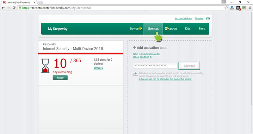253x134 pixels.
Task: Click the browser address bar URL
Action: click(57, 8)
